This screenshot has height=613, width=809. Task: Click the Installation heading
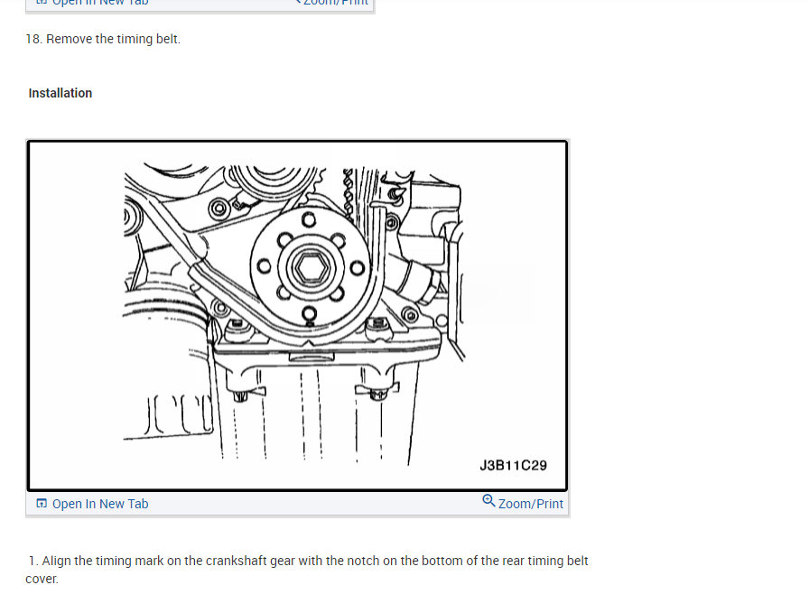coord(60,93)
